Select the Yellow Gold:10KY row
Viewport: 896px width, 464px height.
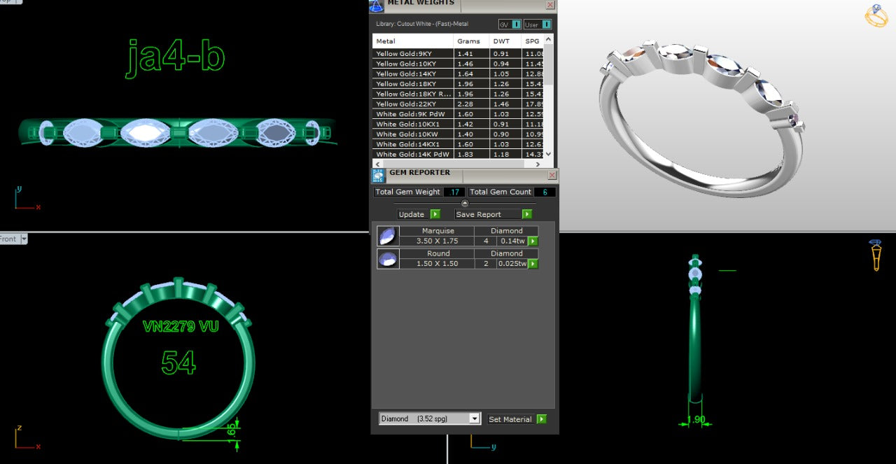click(458, 64)
